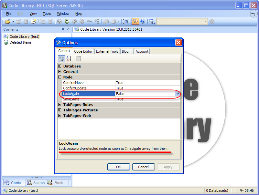Switch to Contents bottom tab
Image resolution: width=259 pixels, height=195 pixels.
(15, 183)
